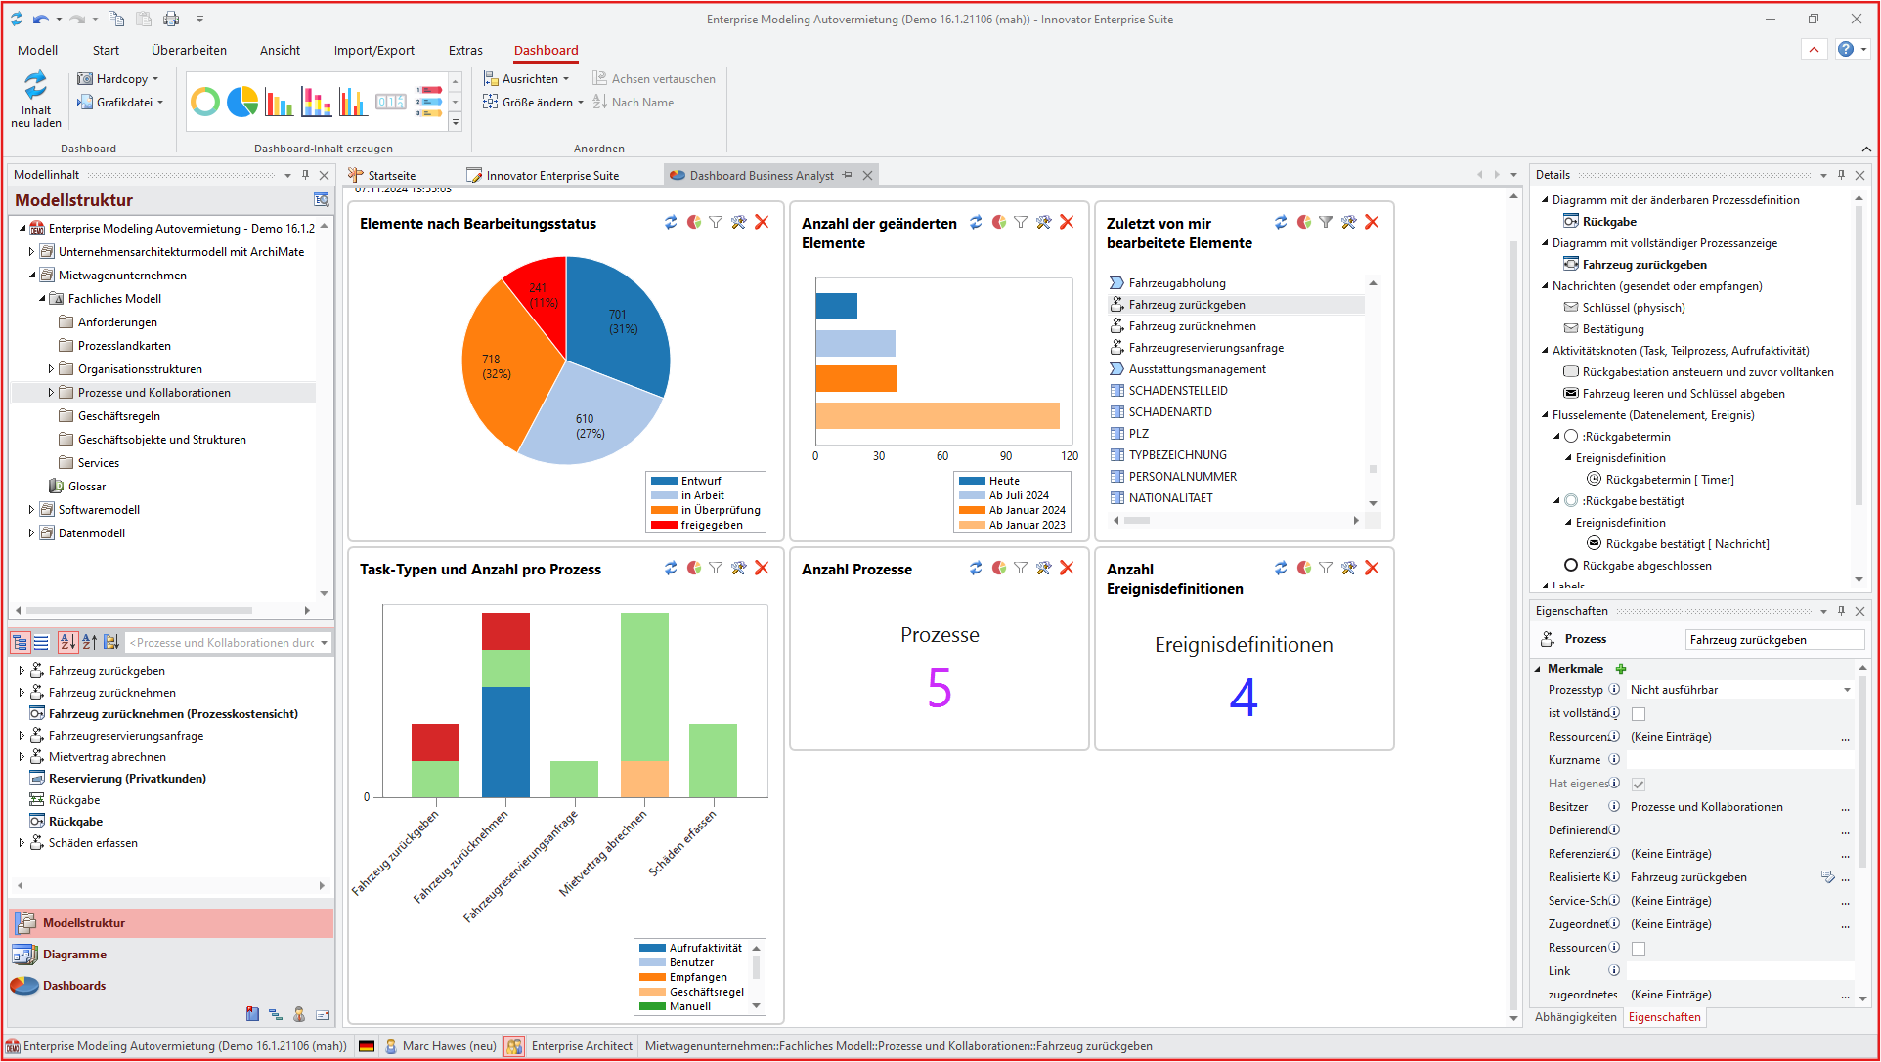Open the Diagramme navigation section

74,955
